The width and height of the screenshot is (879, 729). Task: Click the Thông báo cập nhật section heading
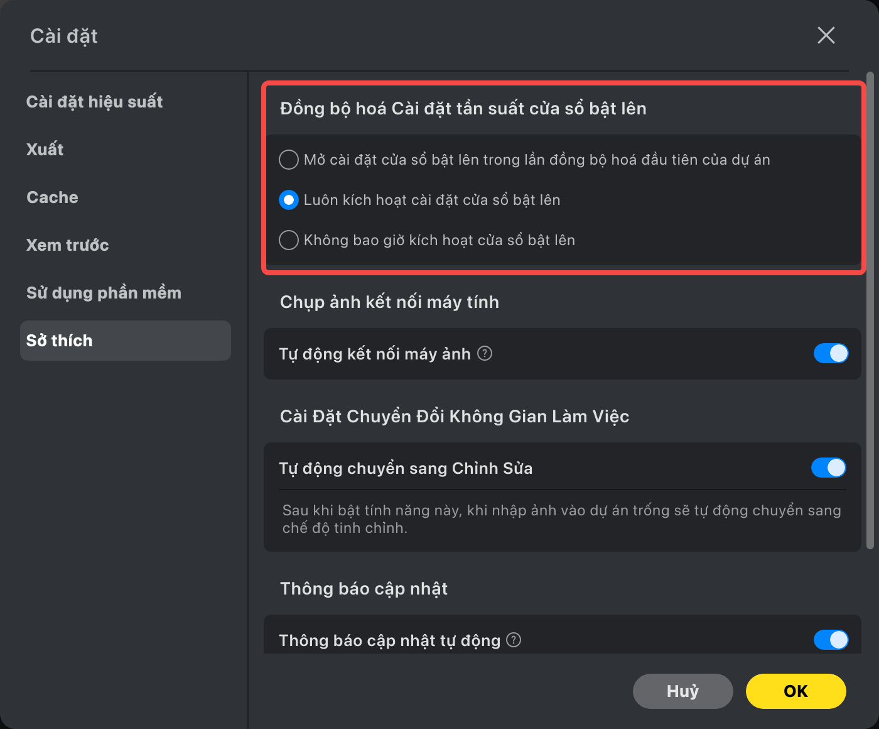pos(364,589)
